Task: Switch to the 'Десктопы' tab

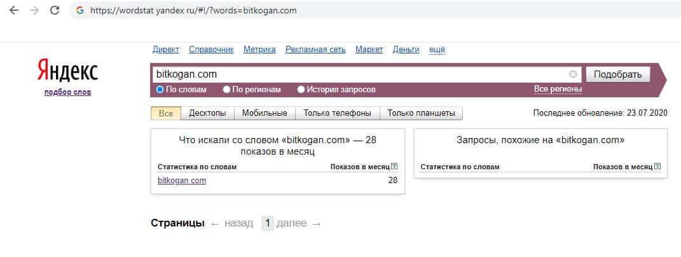Action: click(x=207, y=113)
